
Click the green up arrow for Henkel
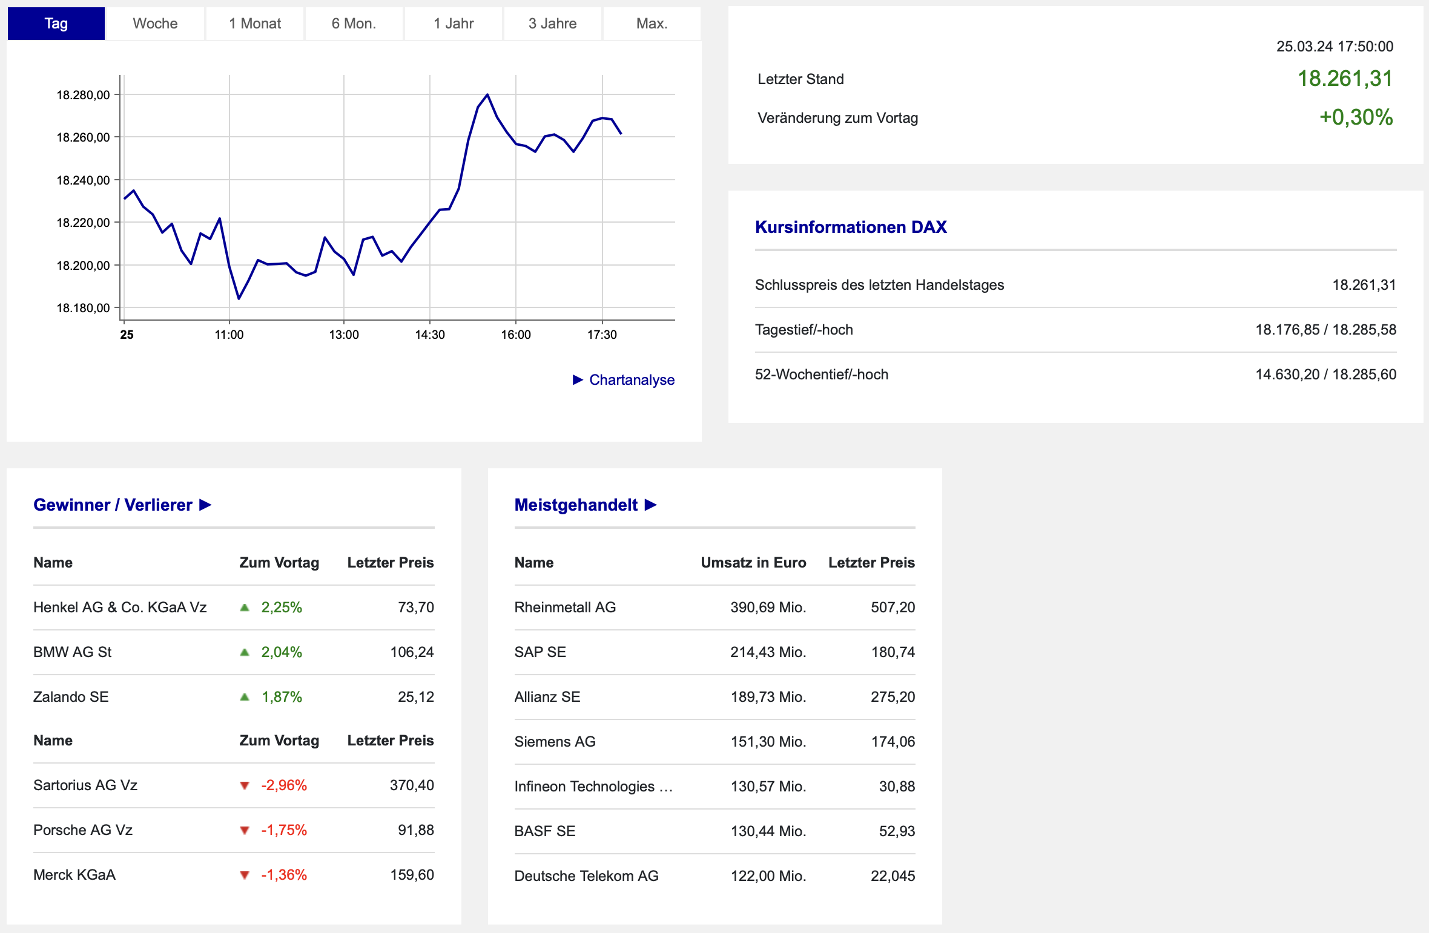[x=245, y=607]
